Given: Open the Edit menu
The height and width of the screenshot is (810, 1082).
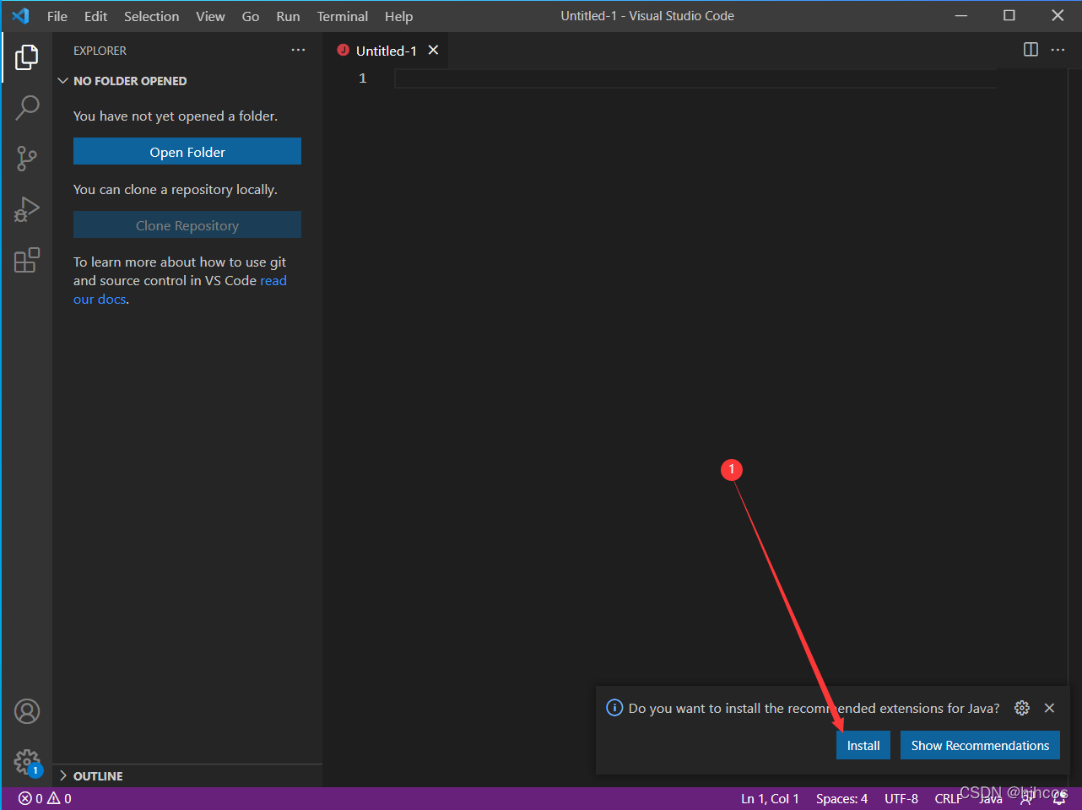Looking at the screenshot, I should (x=95, y=16).
